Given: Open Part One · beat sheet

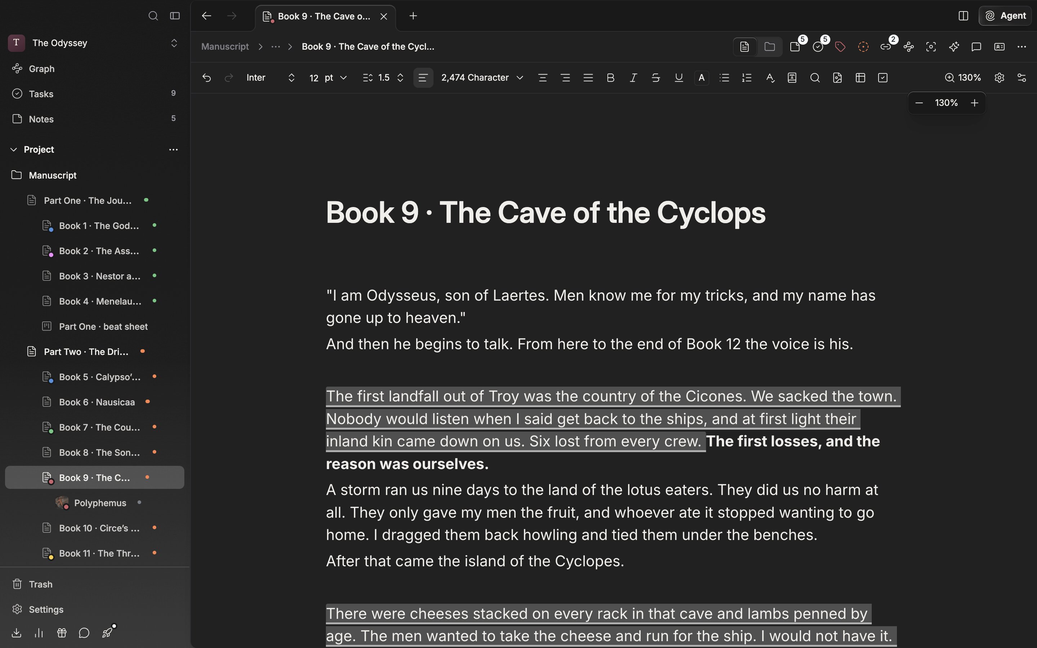Looking at the screenshot, I should pos(94,327).
